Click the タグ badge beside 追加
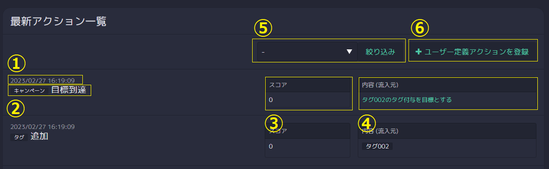The image size is (549, 169). tap(19, 137)
